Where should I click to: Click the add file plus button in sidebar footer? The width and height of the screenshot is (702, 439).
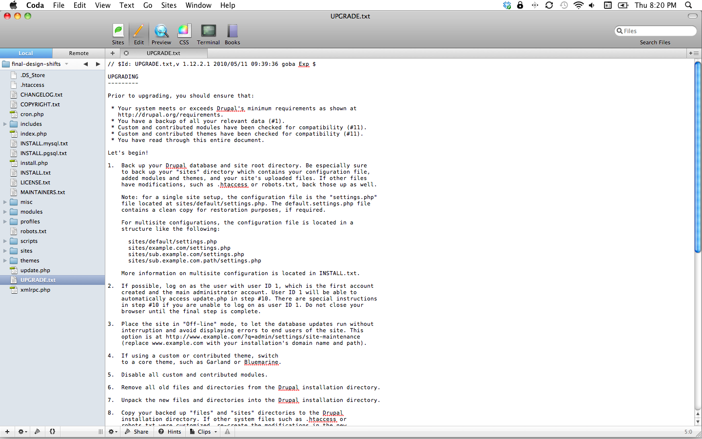(7, 432)
